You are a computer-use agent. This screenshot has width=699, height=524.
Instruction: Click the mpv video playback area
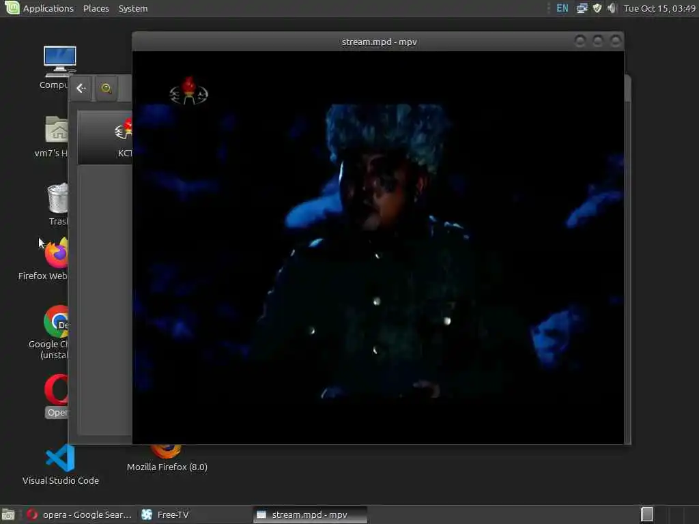point(378,247)
